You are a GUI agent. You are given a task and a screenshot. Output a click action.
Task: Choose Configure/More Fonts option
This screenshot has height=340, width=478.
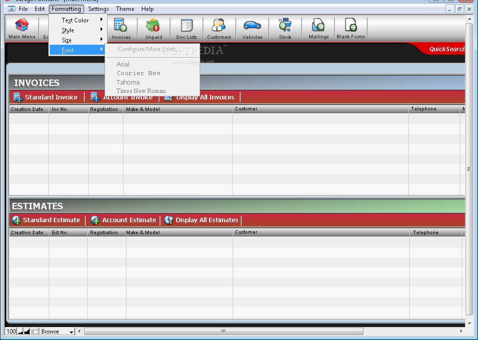[x=152, y=49]
